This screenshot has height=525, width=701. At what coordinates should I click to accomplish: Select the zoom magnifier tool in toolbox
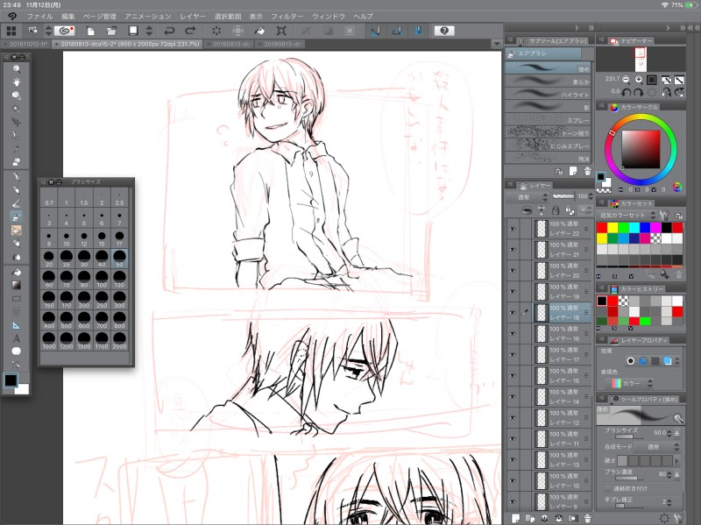coord(17,68)
